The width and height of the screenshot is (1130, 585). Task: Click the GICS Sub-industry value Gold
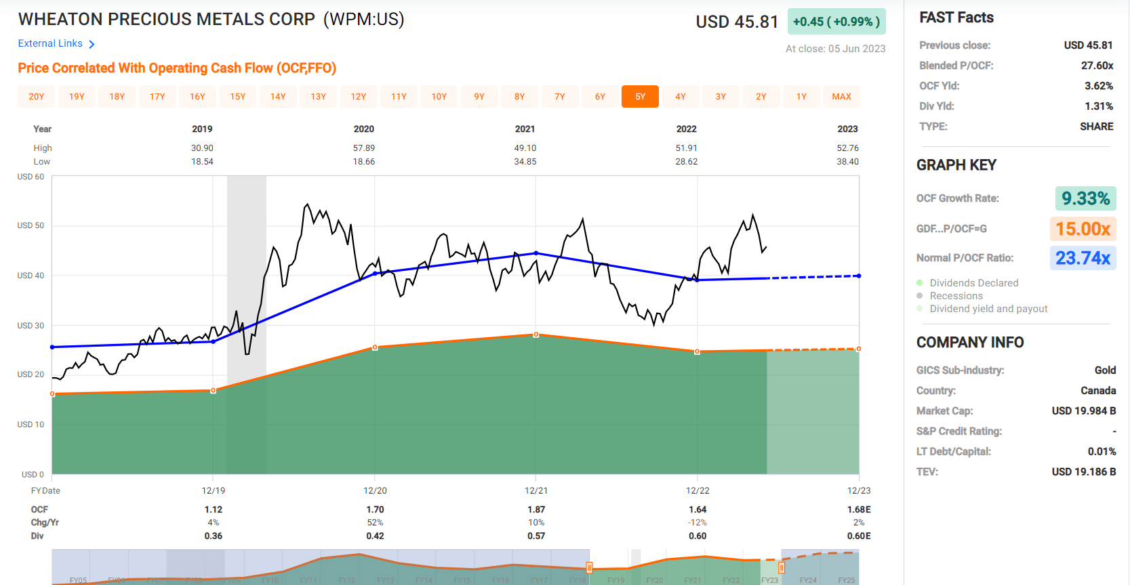pos(1105,370)
